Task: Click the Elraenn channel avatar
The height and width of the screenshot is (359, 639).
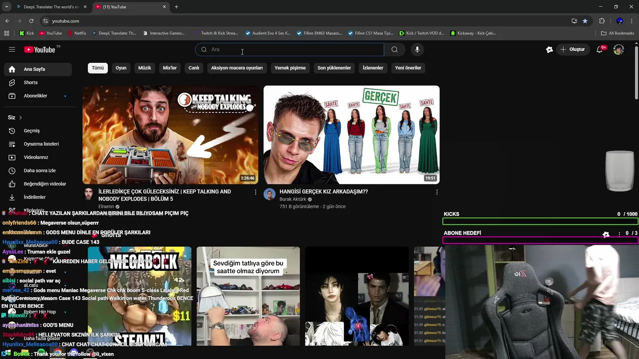Action: (88, 194)
